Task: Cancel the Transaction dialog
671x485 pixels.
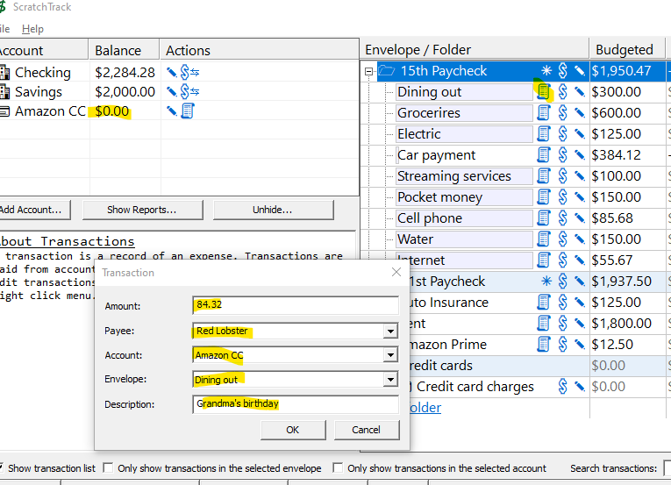Action: [367, 430]
